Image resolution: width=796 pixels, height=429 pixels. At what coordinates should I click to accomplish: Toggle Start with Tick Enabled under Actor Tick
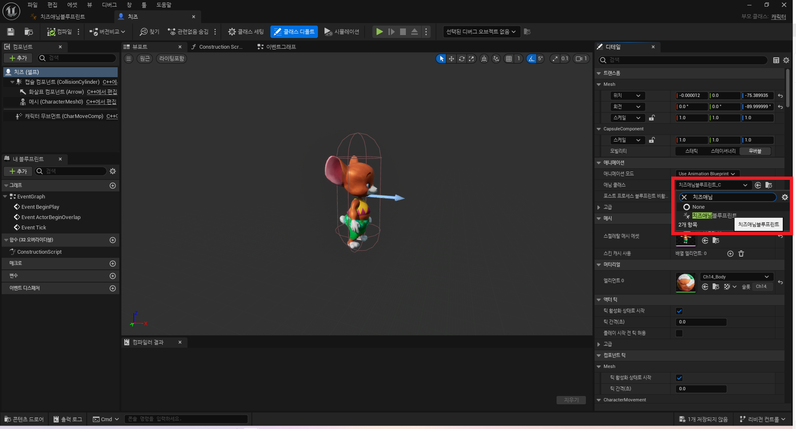pos(679,311)
